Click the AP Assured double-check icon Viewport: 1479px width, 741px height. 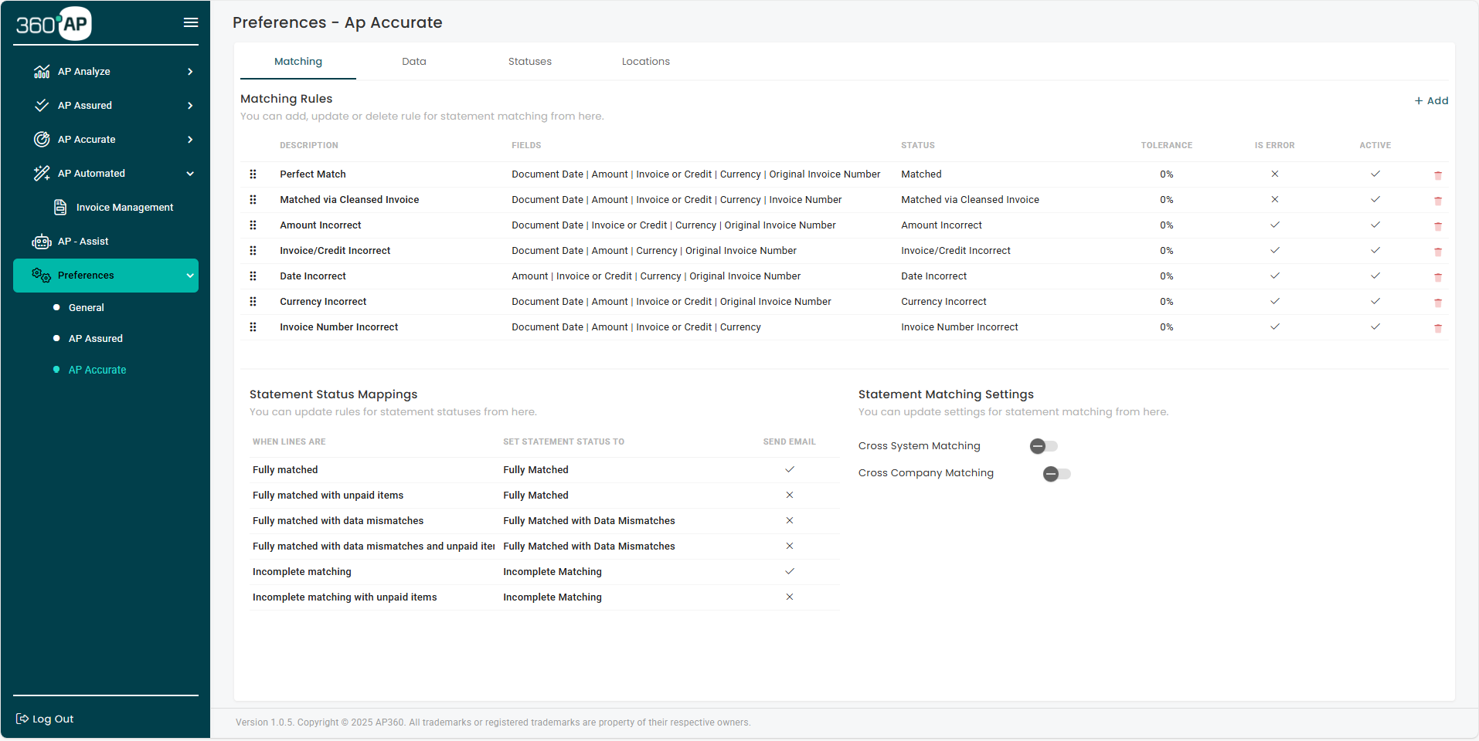point(41,105)
